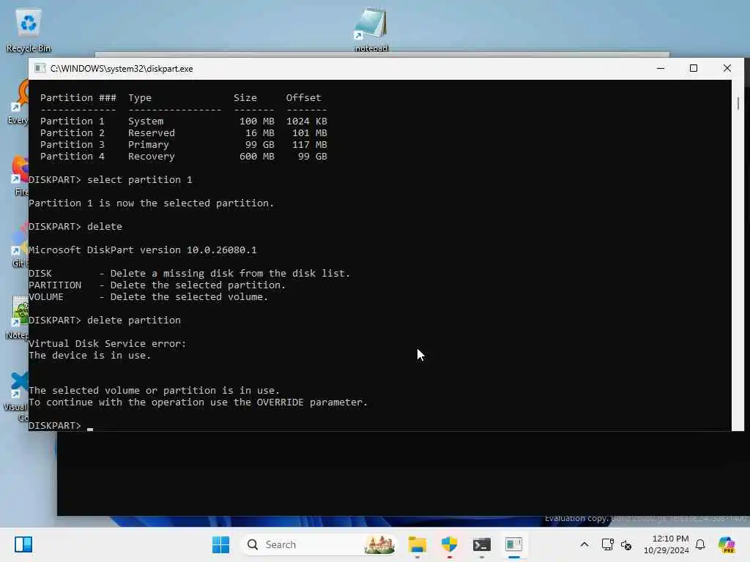Image resolution: width=750 pixels, height=562 pixels.
Task: Click the Notepad++ desktop shortcut
Action: pos(18,317)
